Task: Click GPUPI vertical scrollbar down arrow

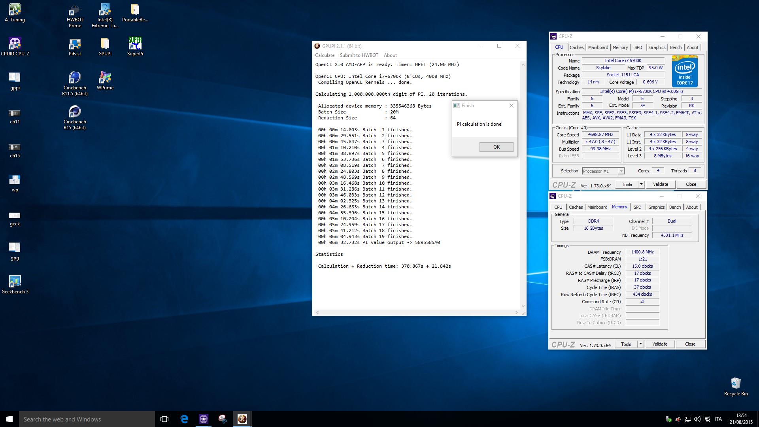Action: click(x=523, y=306)
